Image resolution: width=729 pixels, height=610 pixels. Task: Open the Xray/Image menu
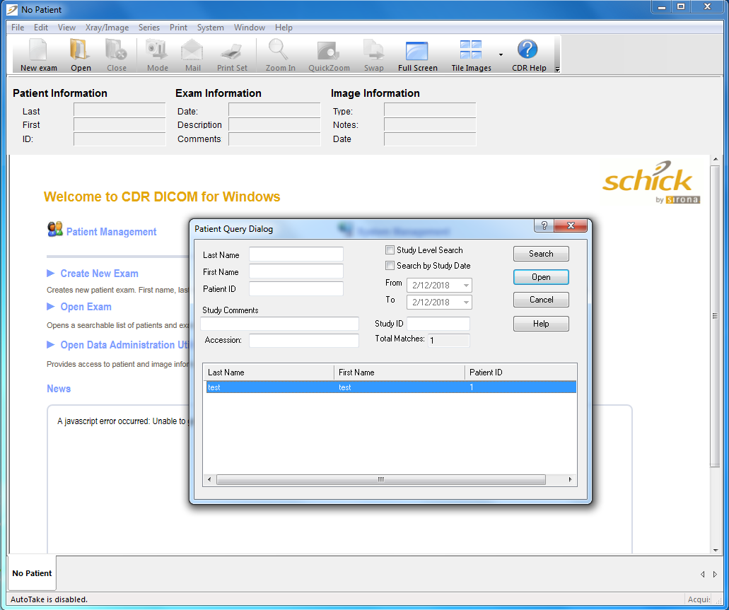[x=107, y=28]
